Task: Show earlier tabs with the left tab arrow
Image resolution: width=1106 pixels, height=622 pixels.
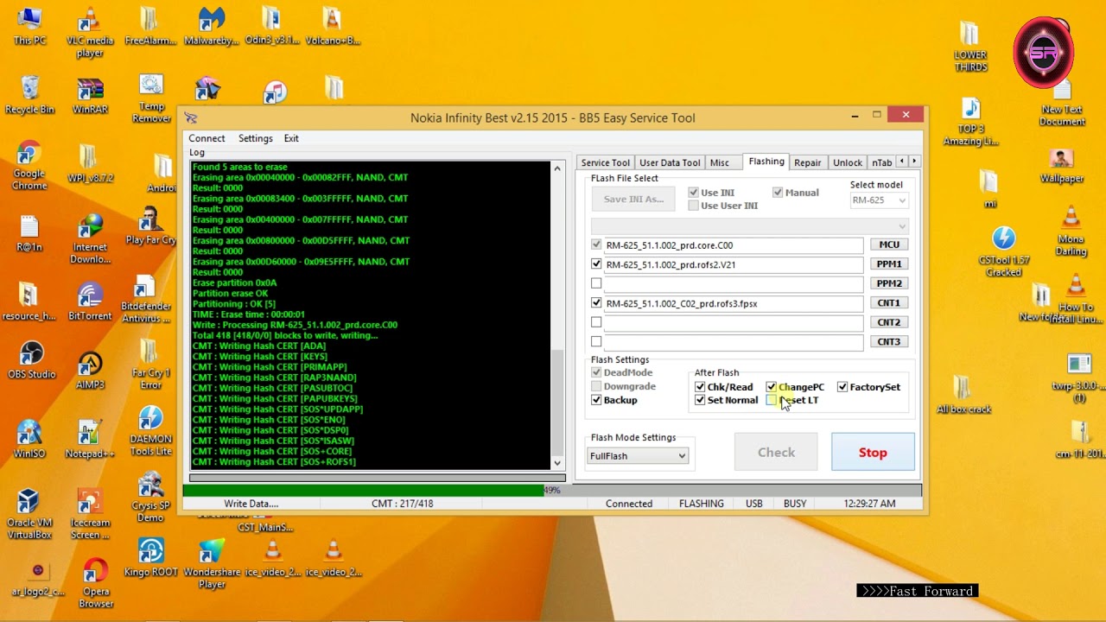Action: click(902, 162)
